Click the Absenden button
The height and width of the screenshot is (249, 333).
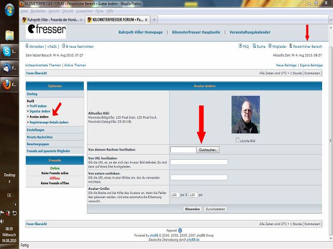(192, 209)
